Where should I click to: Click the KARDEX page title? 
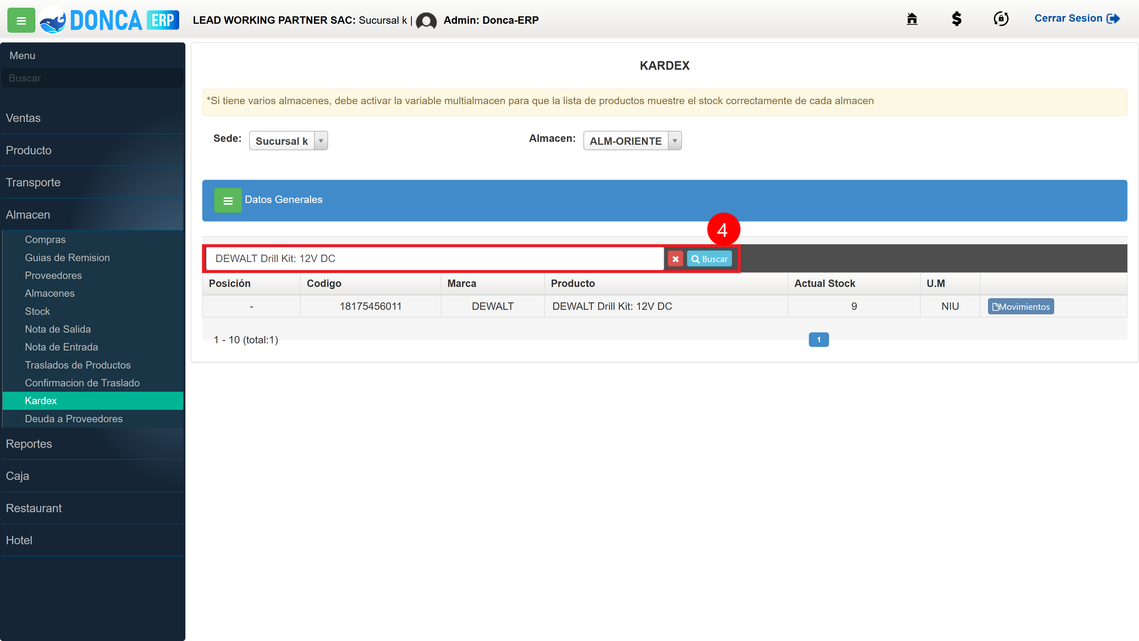(664, 66)
